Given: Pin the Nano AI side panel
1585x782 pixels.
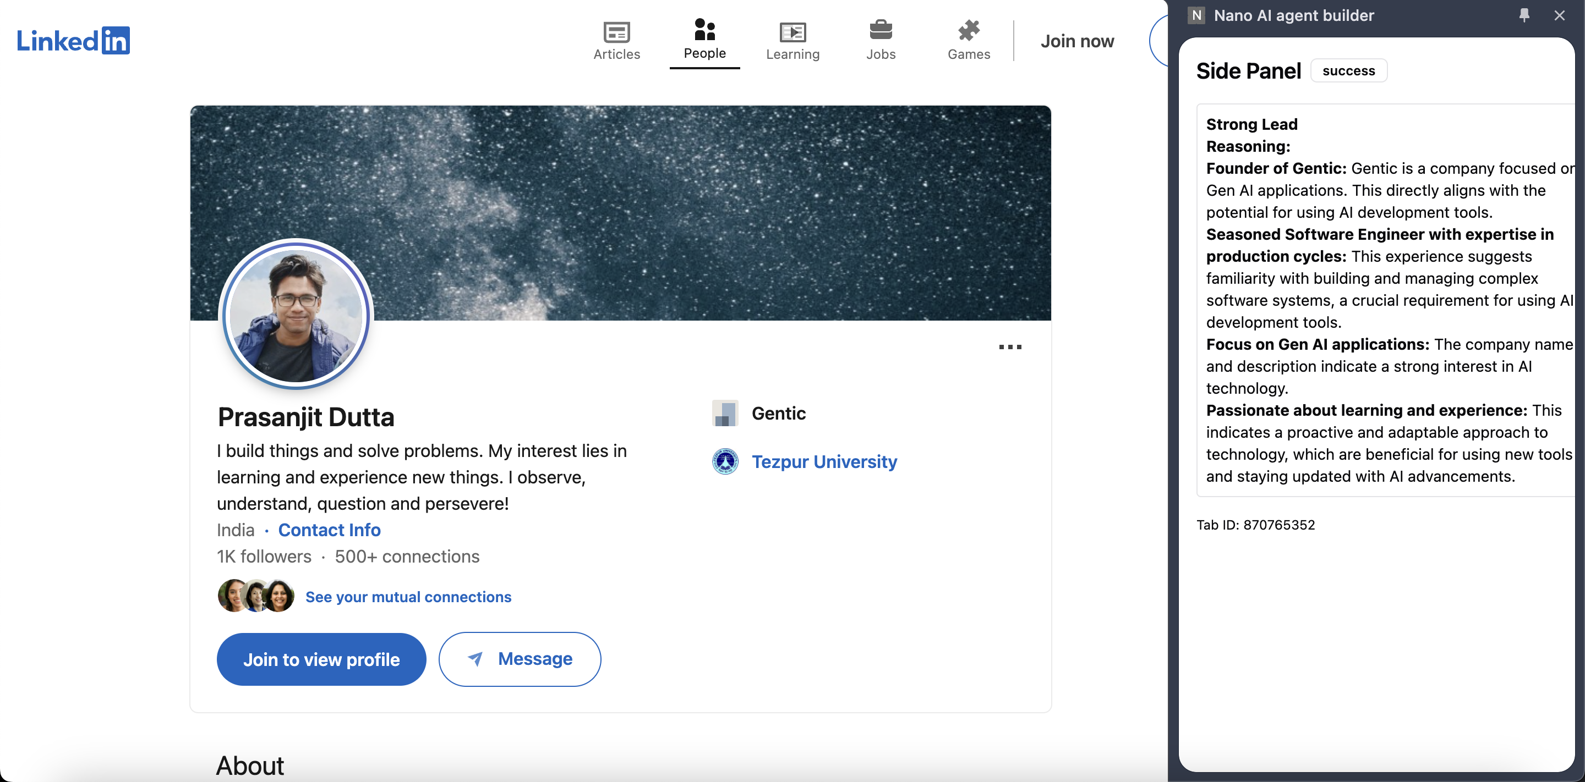Looking at the screenshot, I should (1523, 15).
